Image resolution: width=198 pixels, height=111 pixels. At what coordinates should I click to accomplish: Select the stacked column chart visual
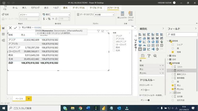coord(144,34)
